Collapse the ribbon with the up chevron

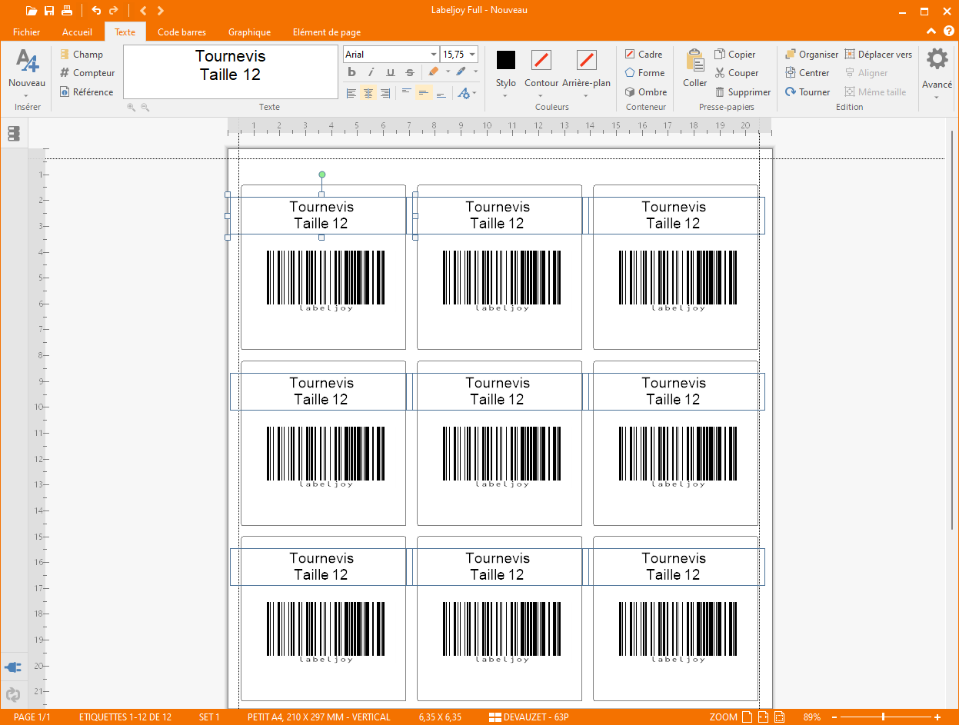point(931,32)
